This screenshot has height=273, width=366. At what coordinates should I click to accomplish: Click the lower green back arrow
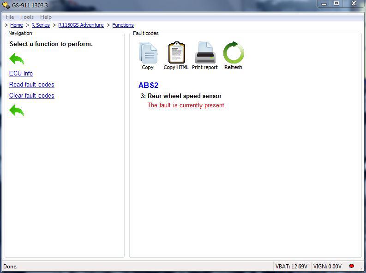tap(17, 110)
